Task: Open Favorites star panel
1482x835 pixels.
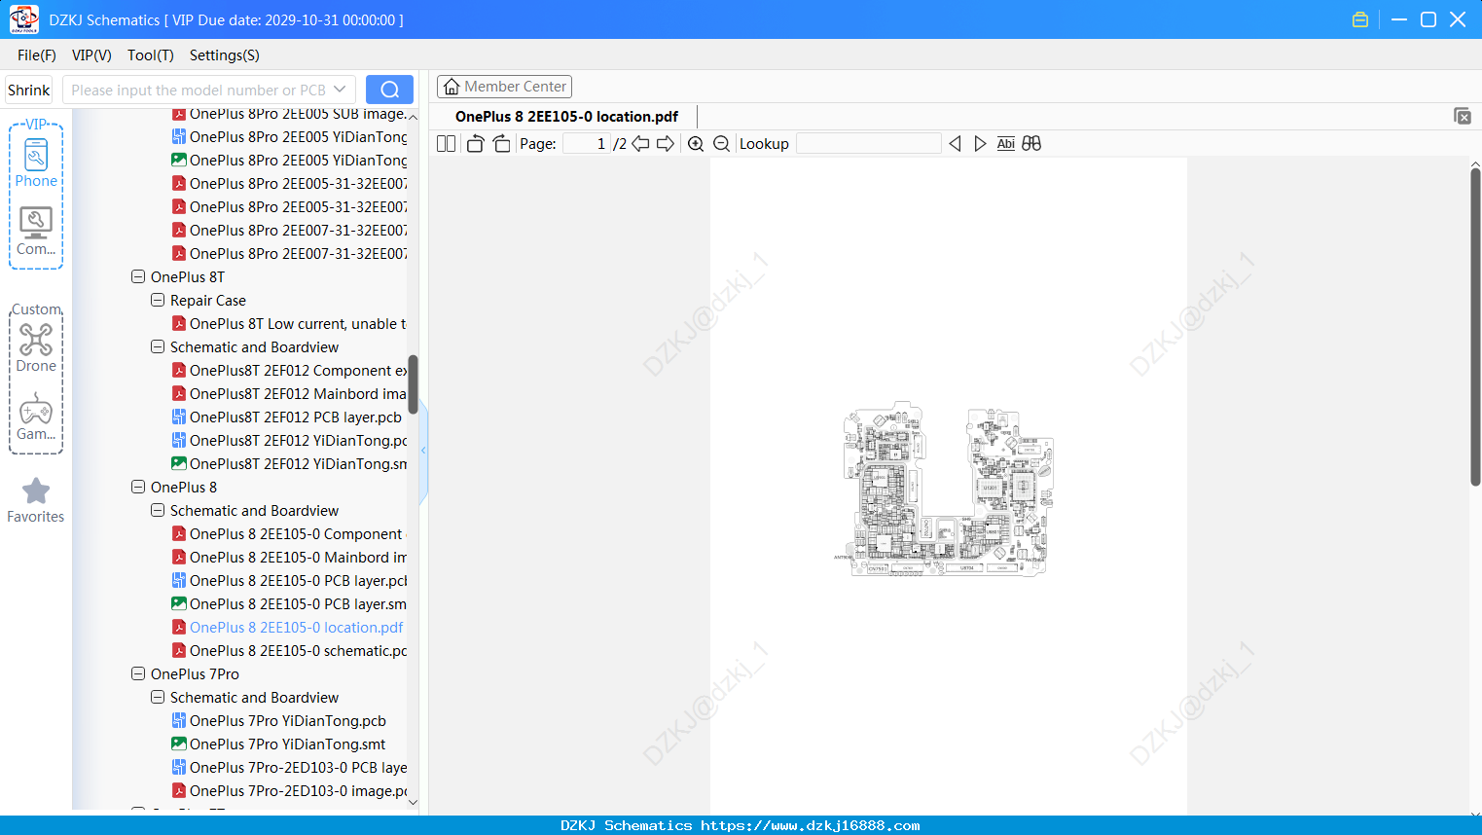Action: pos(36,500)
